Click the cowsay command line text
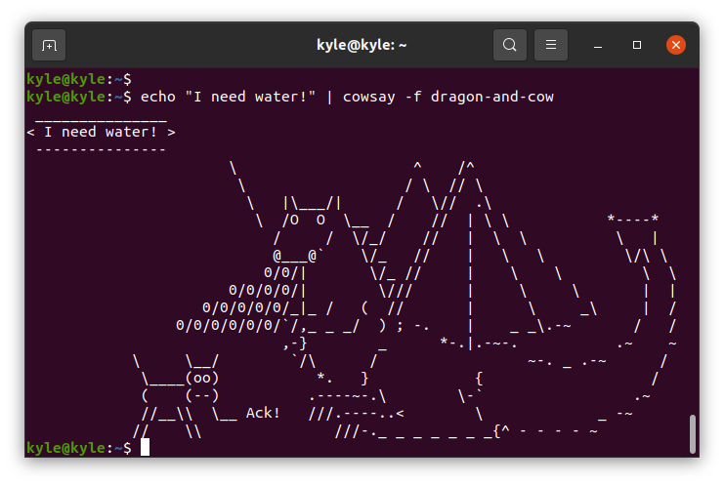 (347, 97)
